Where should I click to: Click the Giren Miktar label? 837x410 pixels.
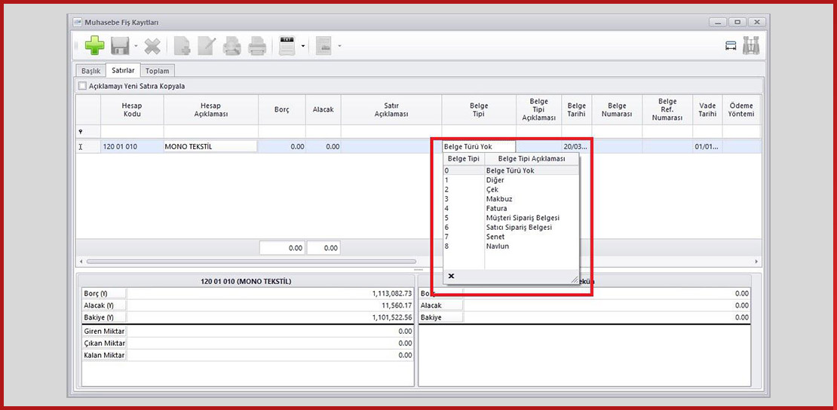[104, 331]
